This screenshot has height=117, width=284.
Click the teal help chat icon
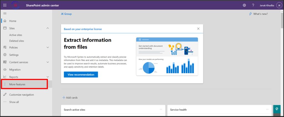click(x=277, y=109)
